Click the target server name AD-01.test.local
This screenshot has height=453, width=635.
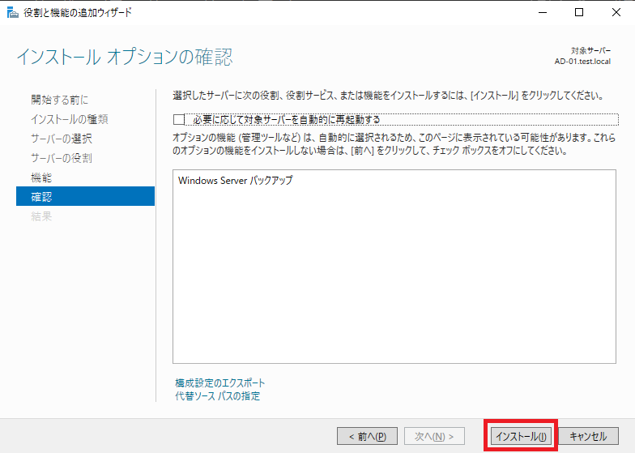(x=582, y=61)
